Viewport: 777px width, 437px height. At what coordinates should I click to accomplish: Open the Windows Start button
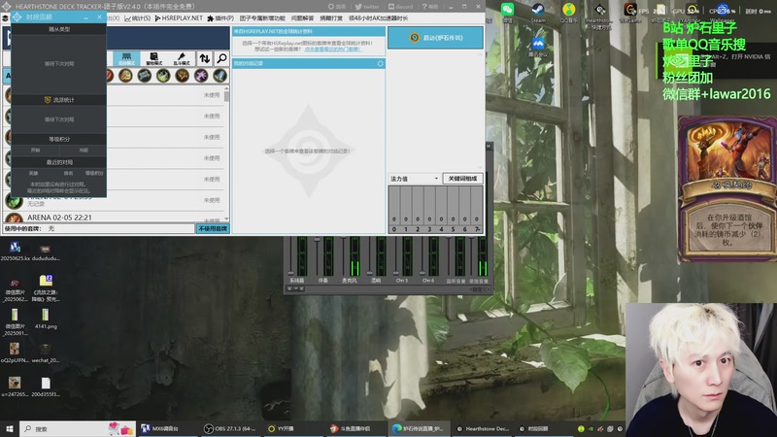10,428
